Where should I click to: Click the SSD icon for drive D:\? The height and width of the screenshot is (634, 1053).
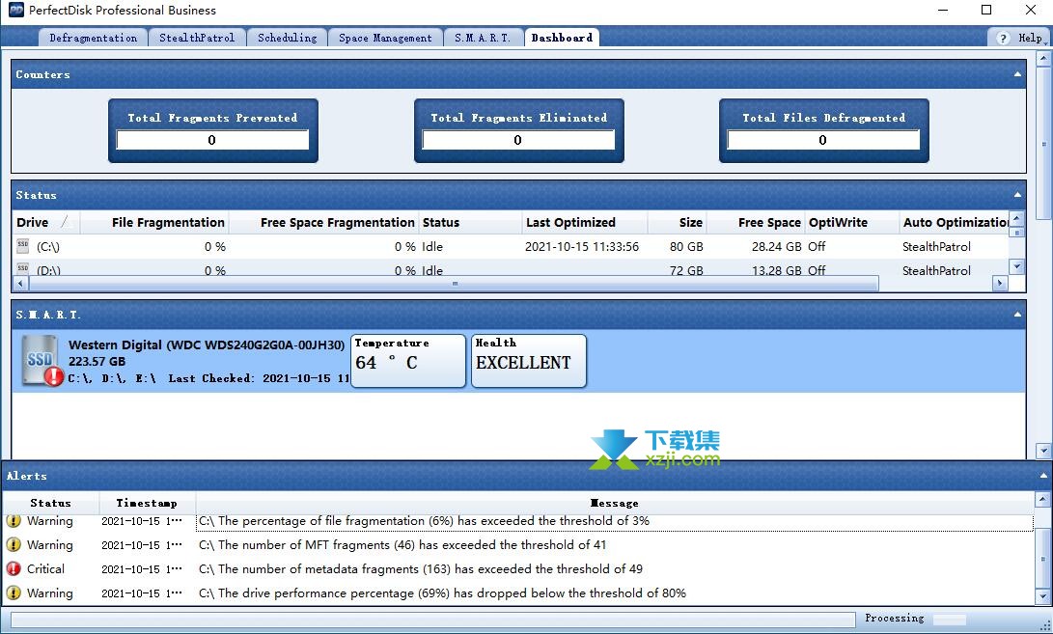(23, 269)
